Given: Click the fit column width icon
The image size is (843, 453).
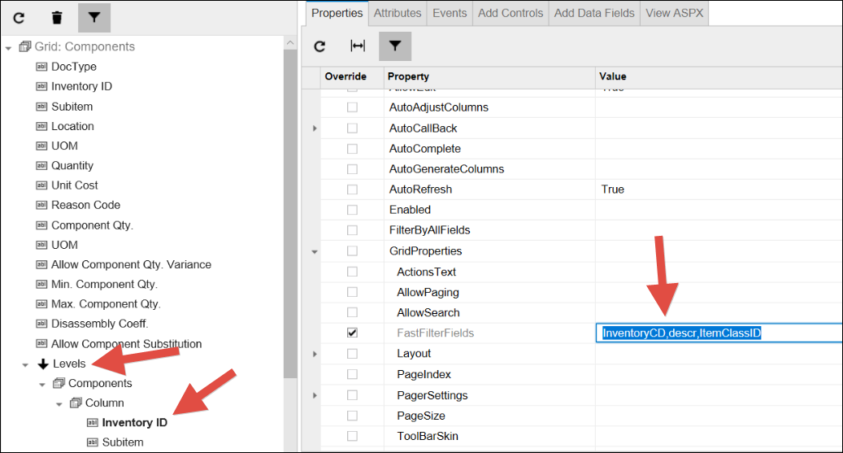Looking at the screenshot, I should 357,46.
